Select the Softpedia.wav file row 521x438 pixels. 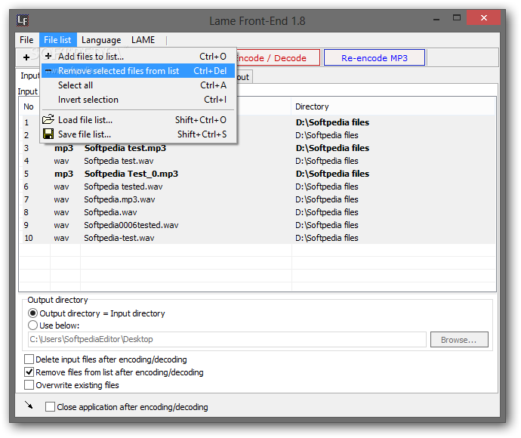tap(257, 212)
